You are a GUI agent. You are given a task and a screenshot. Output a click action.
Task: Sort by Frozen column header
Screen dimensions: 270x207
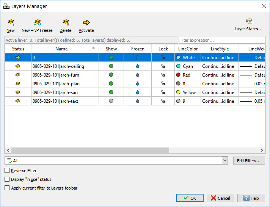(138, 49)
